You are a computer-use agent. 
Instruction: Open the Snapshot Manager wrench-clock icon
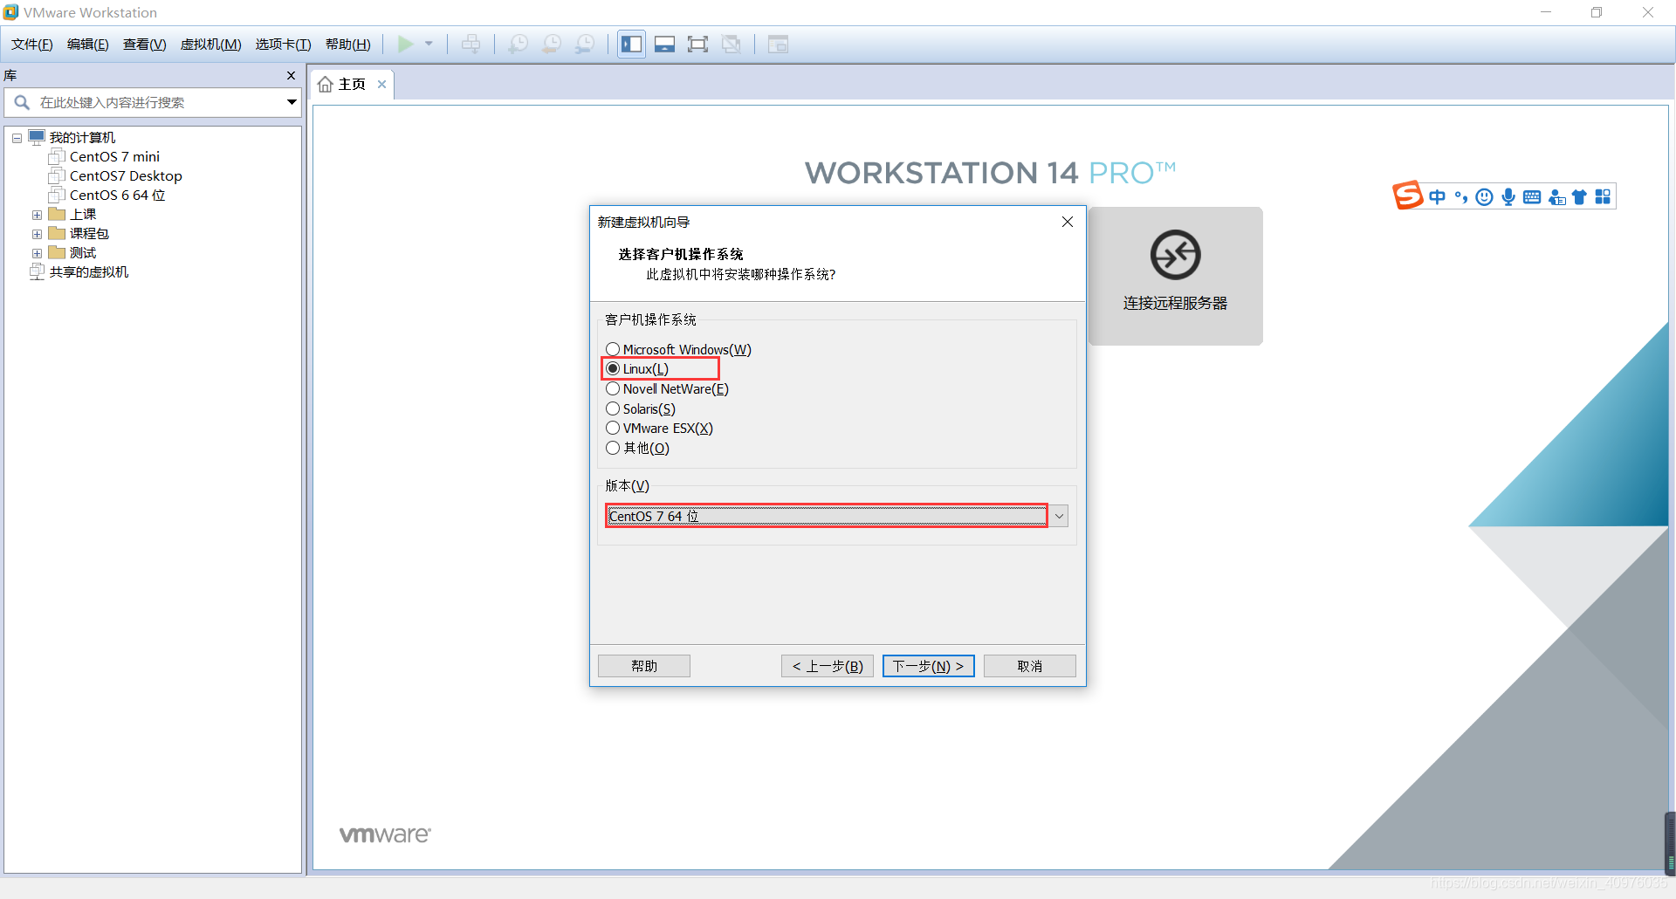click(x=585, y=45)
